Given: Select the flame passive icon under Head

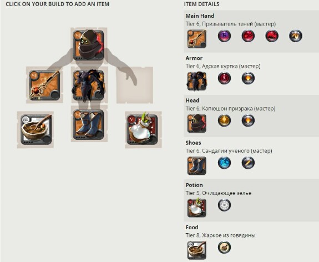Looking at the screenshot, I should pos(248,120).
